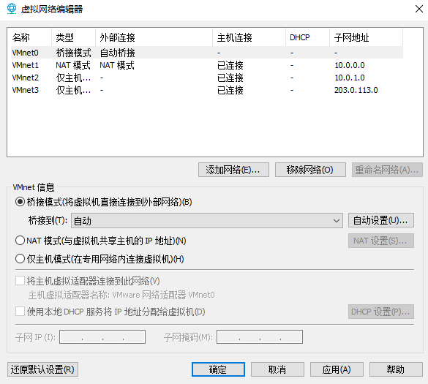Image resolution: width=428 pixels, height=384 pixels.
Task: Select NAT 模式 radio button
Action: click(x=20, y=241)
